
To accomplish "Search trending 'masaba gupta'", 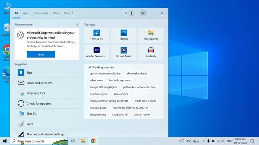I will [98, 108].
